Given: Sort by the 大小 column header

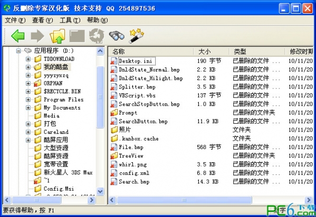Looking at the screenshot, I should point(211,52).
